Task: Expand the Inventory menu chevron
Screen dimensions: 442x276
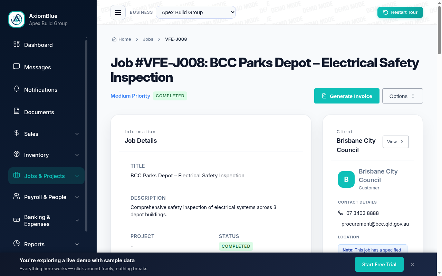Action: [x=77, y=155]
